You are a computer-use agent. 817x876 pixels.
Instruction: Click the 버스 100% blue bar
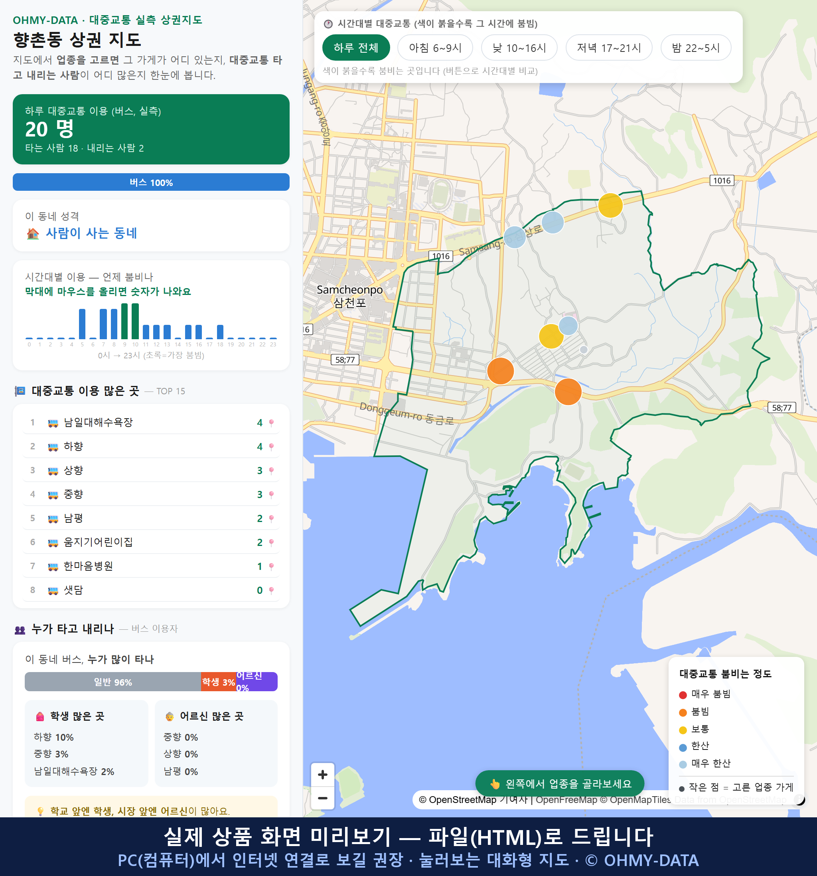(151, 182)
